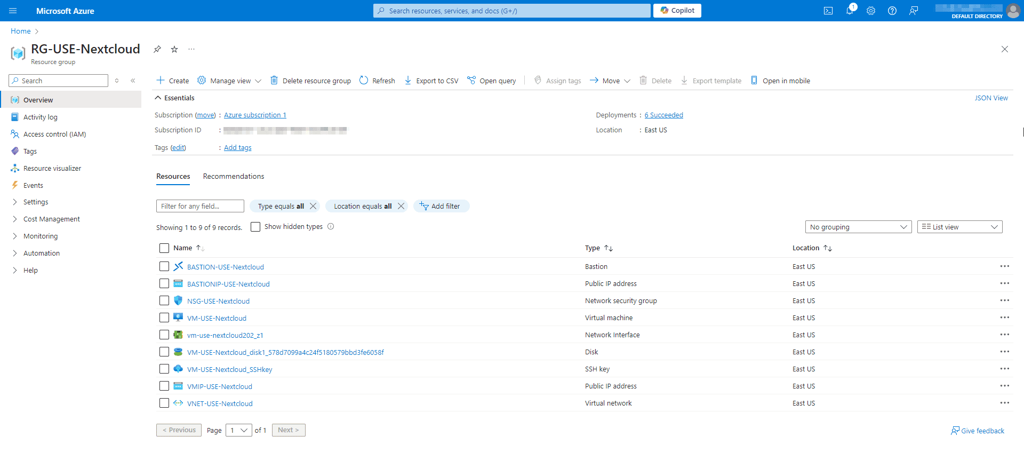
Task: Toggle the select-all Name checkbox
Action: point(164,248)
